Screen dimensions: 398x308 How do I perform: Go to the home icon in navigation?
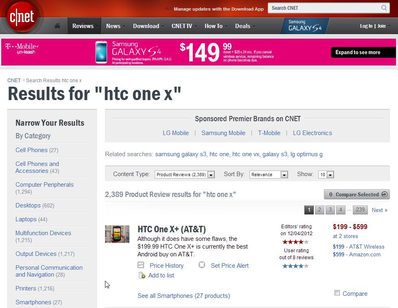57,26
